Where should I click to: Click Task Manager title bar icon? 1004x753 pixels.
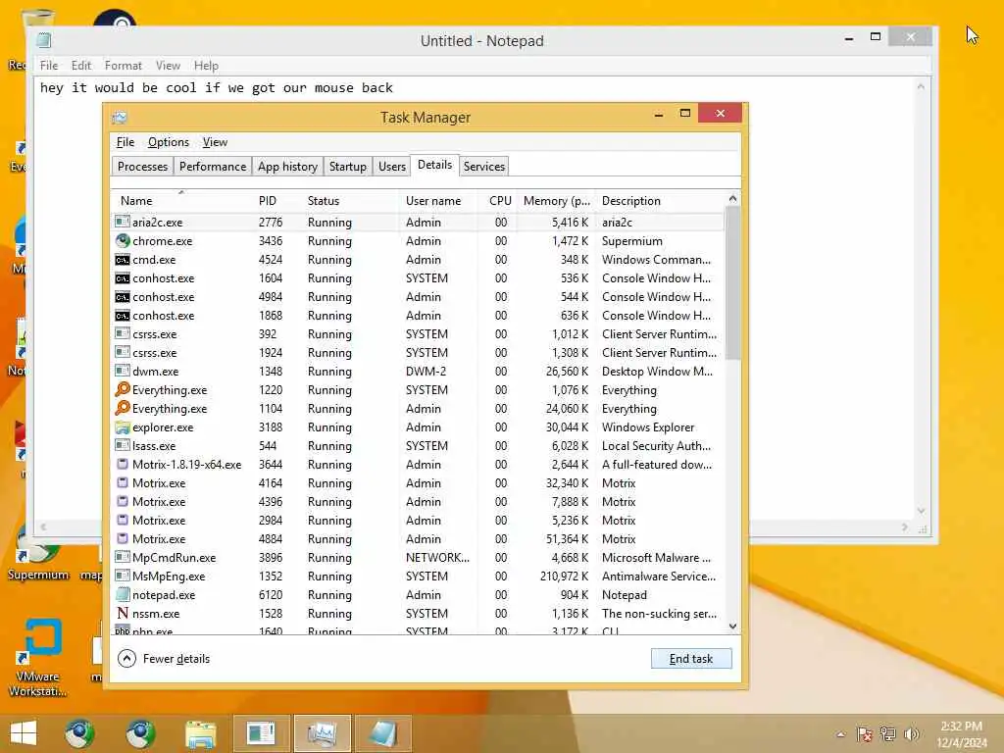click(120, 118)
